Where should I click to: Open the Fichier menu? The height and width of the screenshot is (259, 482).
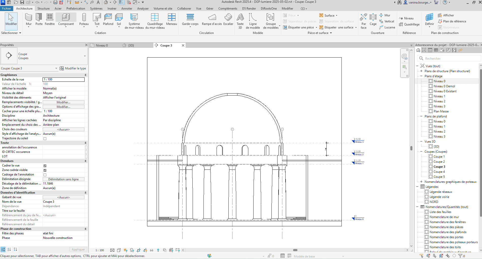click(6, 8)
